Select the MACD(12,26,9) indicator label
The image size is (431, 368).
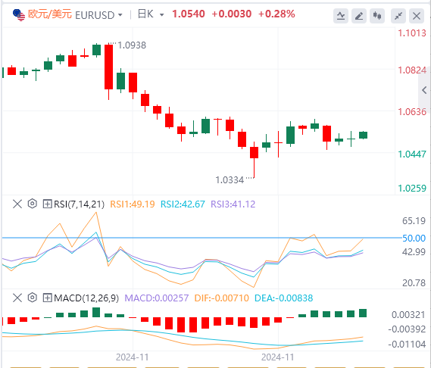pyautogui.click(x=86, y=298)
